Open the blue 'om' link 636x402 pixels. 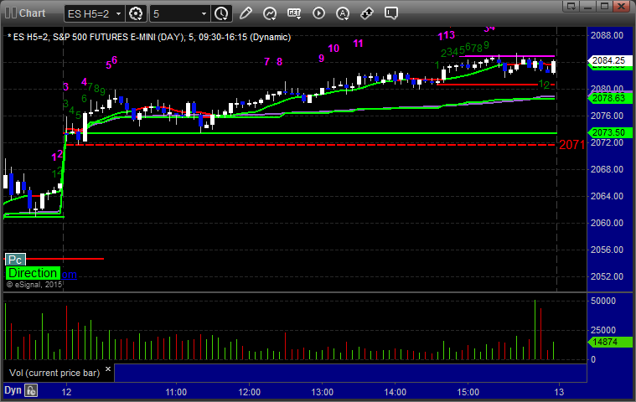pyautogui.click(x=69, y=275)
